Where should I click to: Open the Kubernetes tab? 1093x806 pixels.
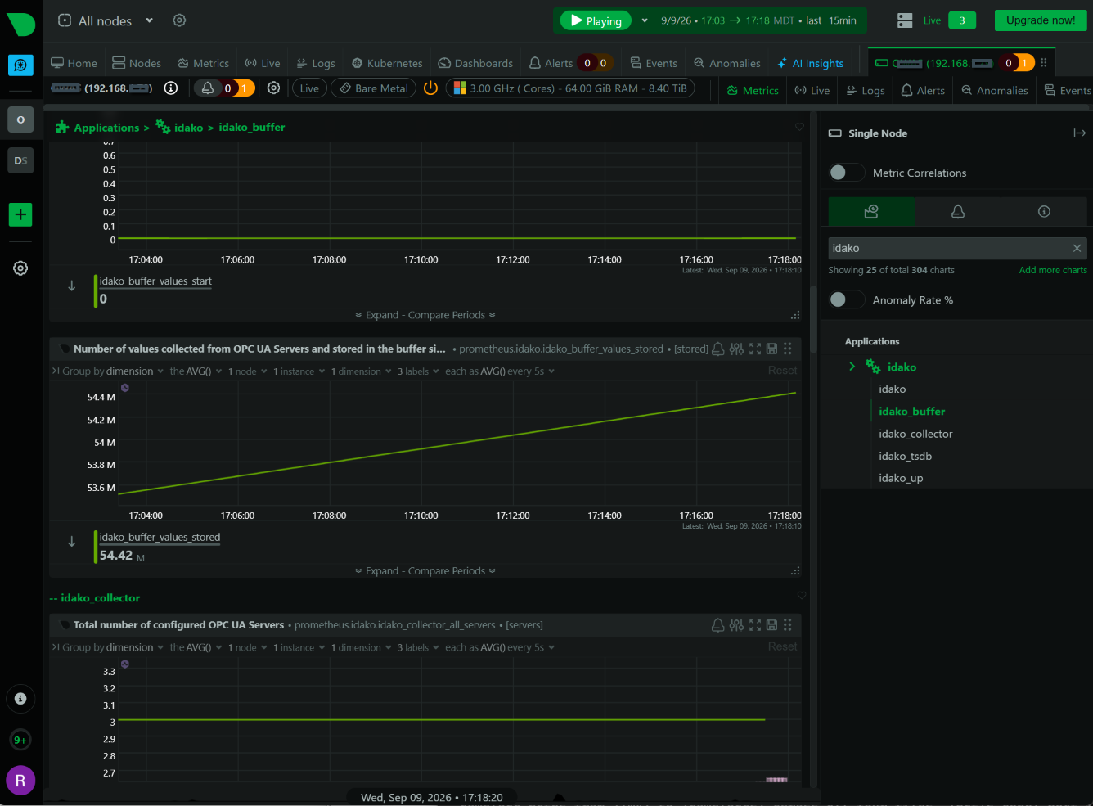[387, 63]
